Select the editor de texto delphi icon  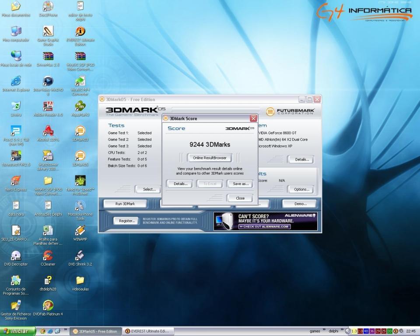(x=80, y=10)
